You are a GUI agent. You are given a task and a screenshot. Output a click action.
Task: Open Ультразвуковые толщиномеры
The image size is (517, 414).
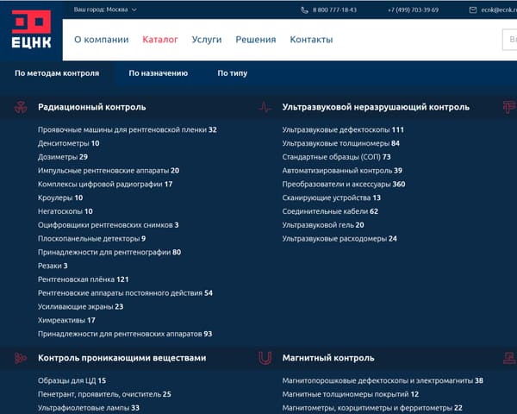[341, 143]
